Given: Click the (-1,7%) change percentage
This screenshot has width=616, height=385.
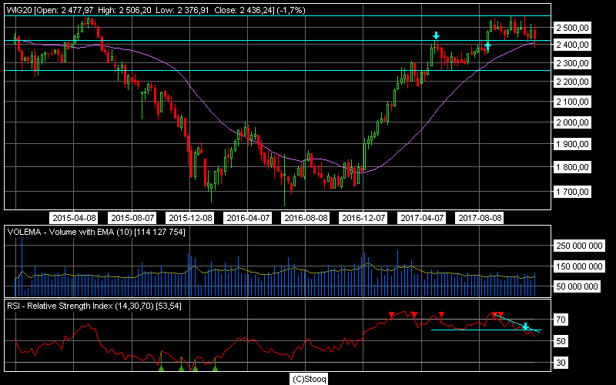Looking at the screenshot, I should [x=291, y=10].
